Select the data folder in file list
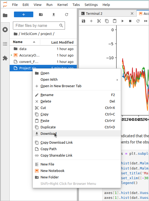Viewport: 149px width, 201px height. click(x=43, y=49)
